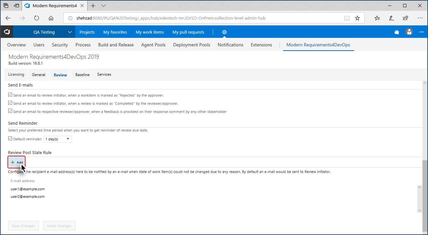Close the Modern Requirements4 browser tab
Viewport: 428px width, 235px height.
[x=82, y=6]
